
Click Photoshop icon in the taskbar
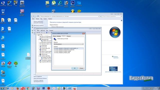43,88
